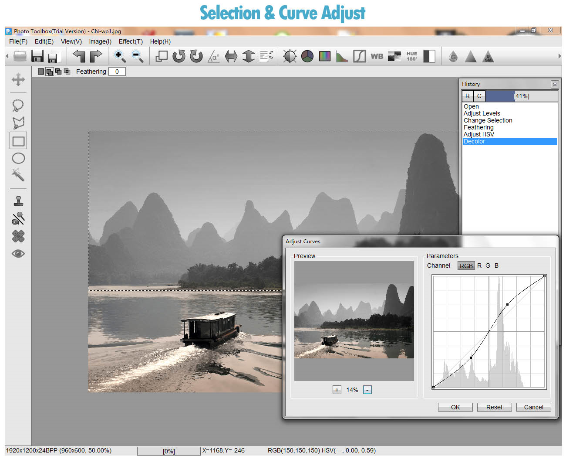
Task: Click the Red-eye removal eye tool
Action: tap(18, 254)
